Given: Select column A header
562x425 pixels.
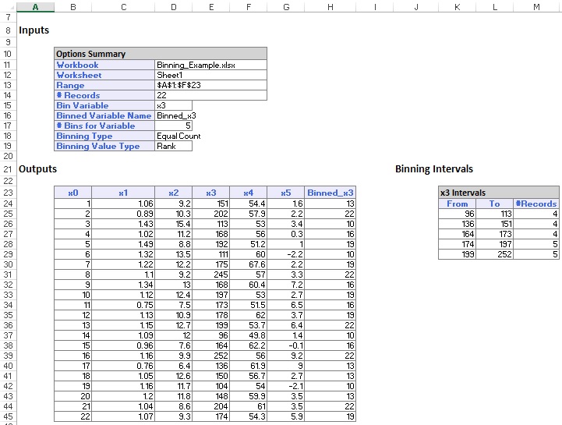Looking at the screenshot, I should pyautogui.click(x=36, y=6).
